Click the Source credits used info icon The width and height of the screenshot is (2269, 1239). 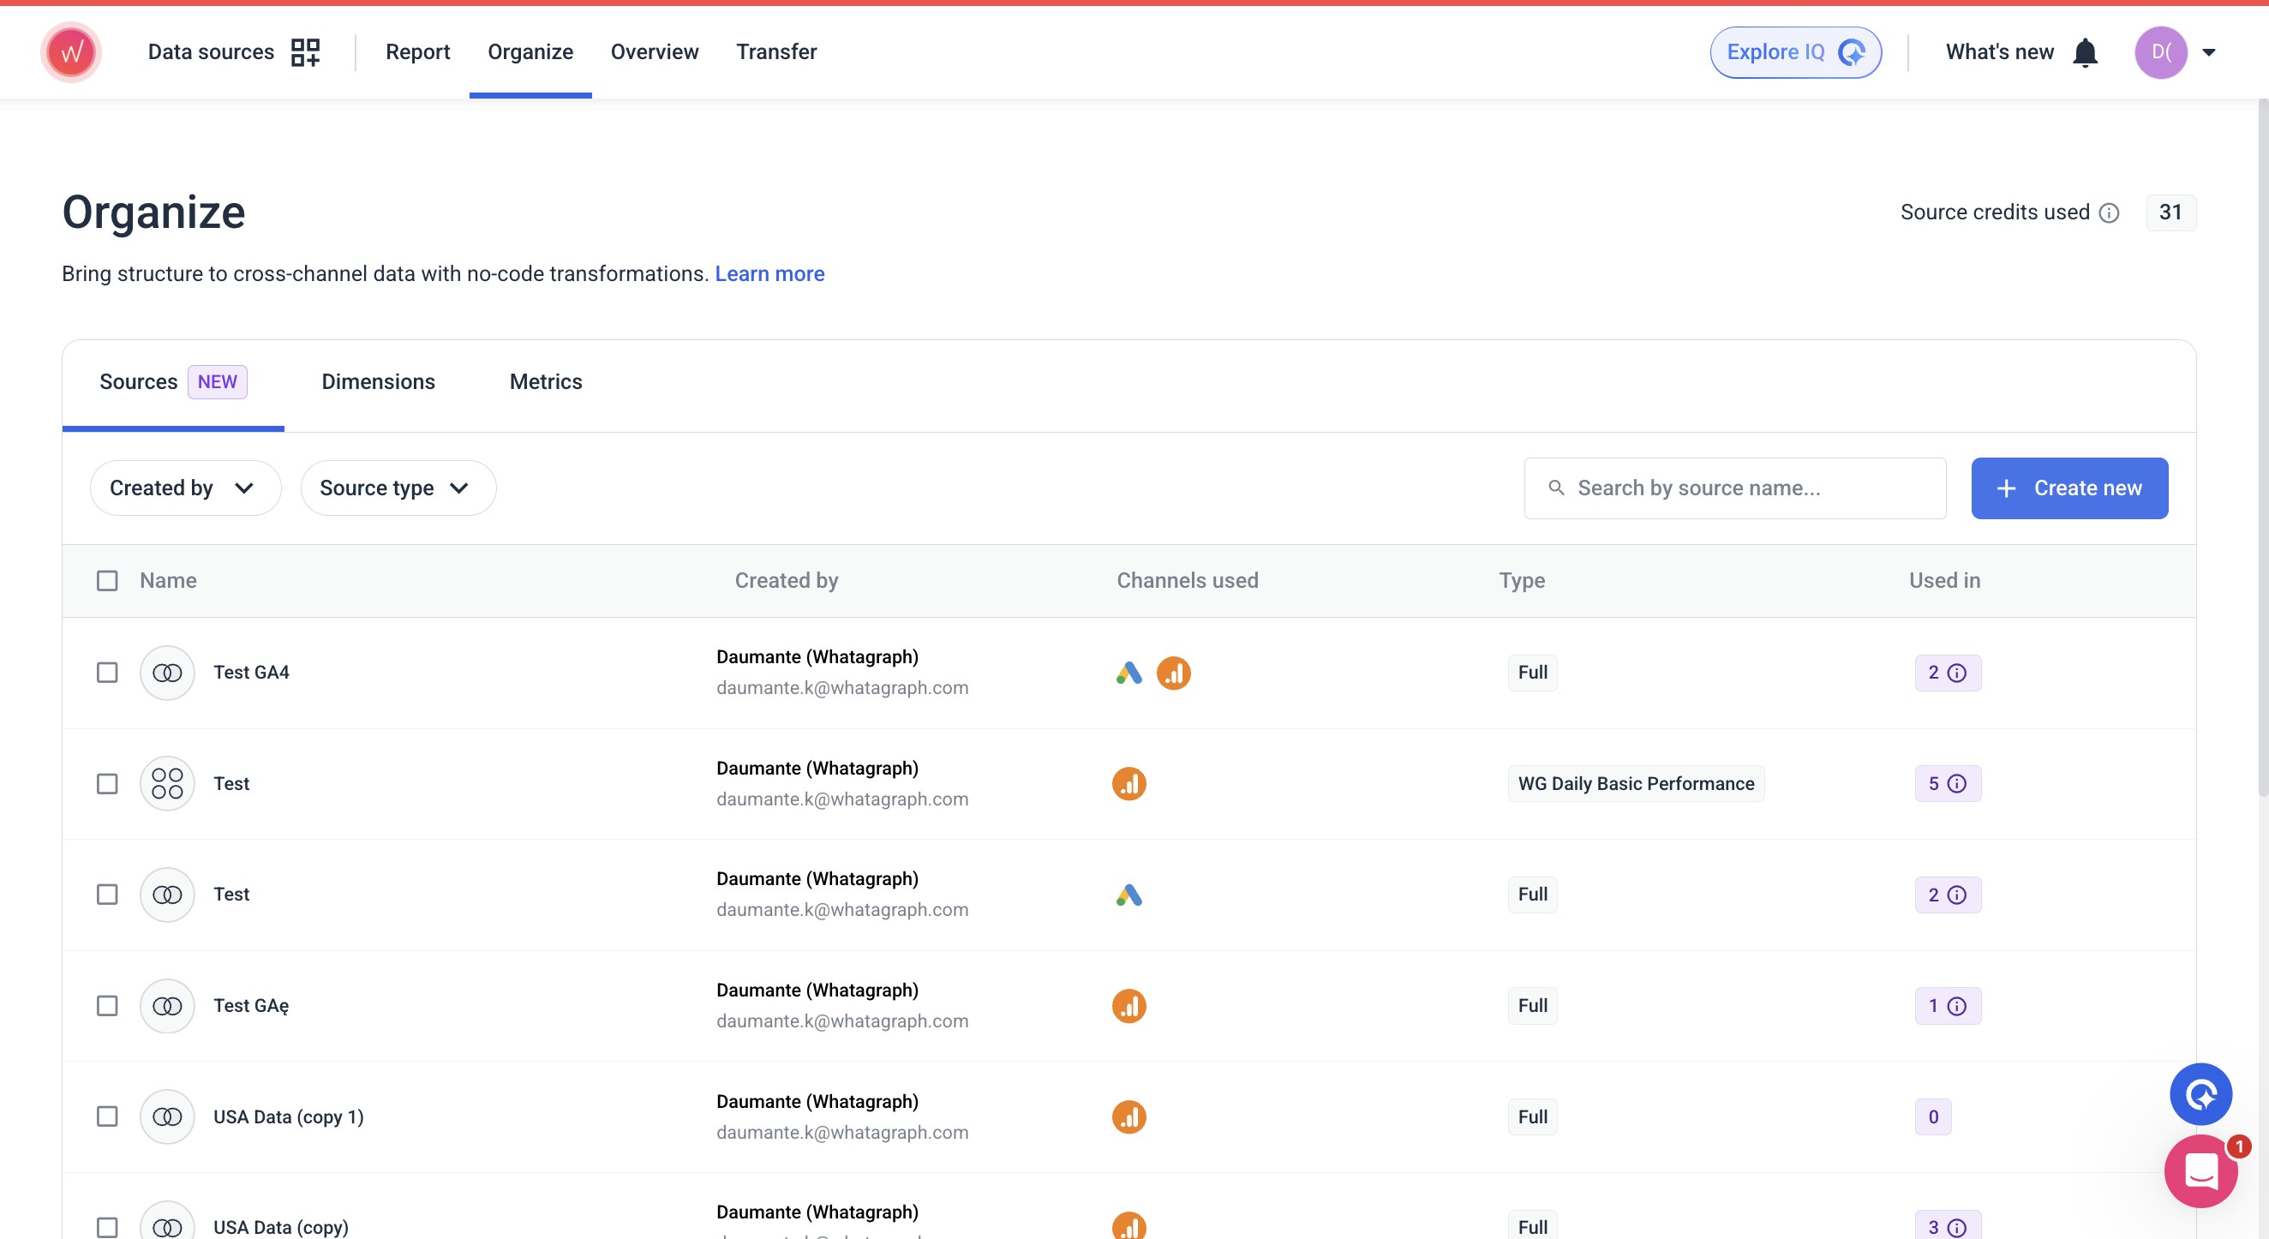(x=2109, y=213)
